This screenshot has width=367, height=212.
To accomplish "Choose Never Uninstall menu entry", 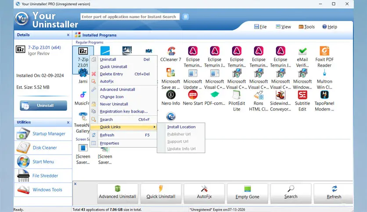I will 124,104.
